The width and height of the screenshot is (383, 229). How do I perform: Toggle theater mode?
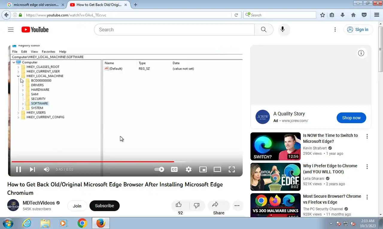click(217, 169)
